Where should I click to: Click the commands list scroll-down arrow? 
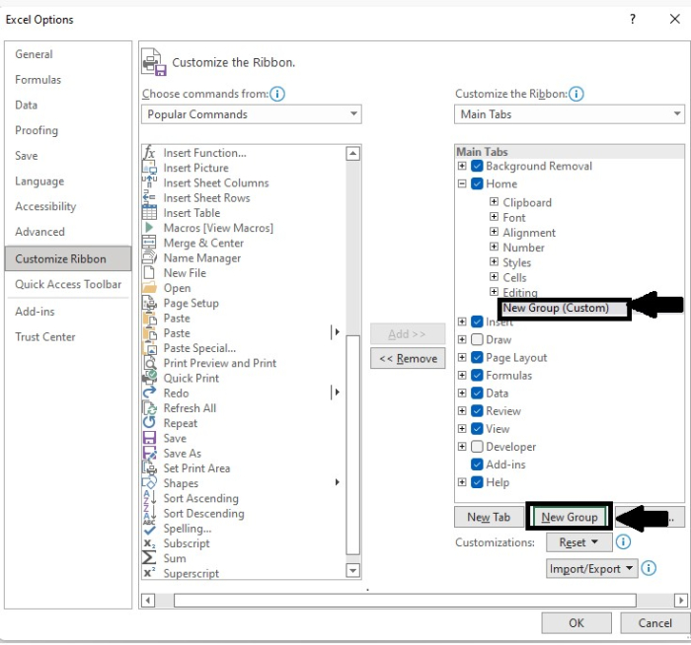[x=352, y=571]
